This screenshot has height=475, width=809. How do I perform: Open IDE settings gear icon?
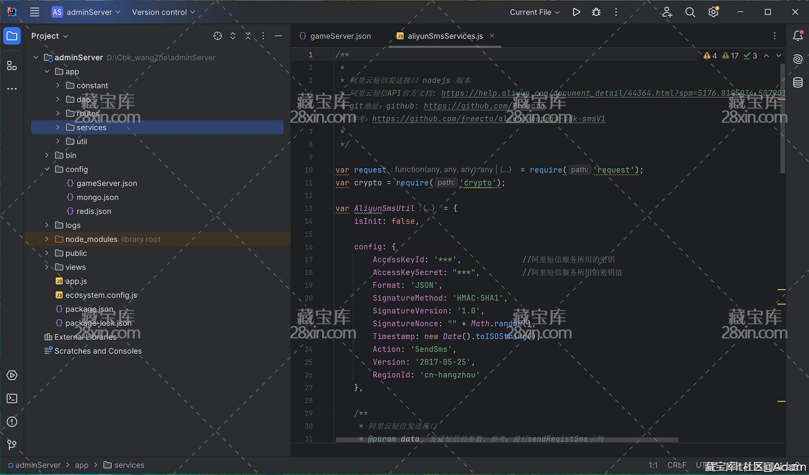[713, 12]
